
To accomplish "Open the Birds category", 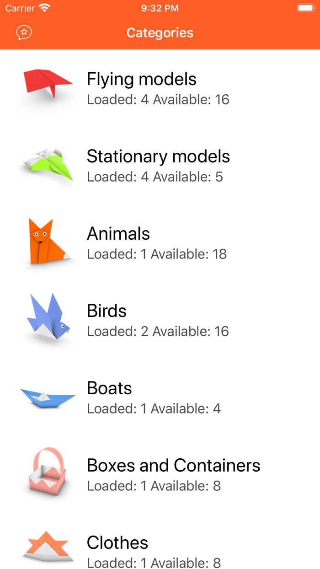I will pos(107,311).
